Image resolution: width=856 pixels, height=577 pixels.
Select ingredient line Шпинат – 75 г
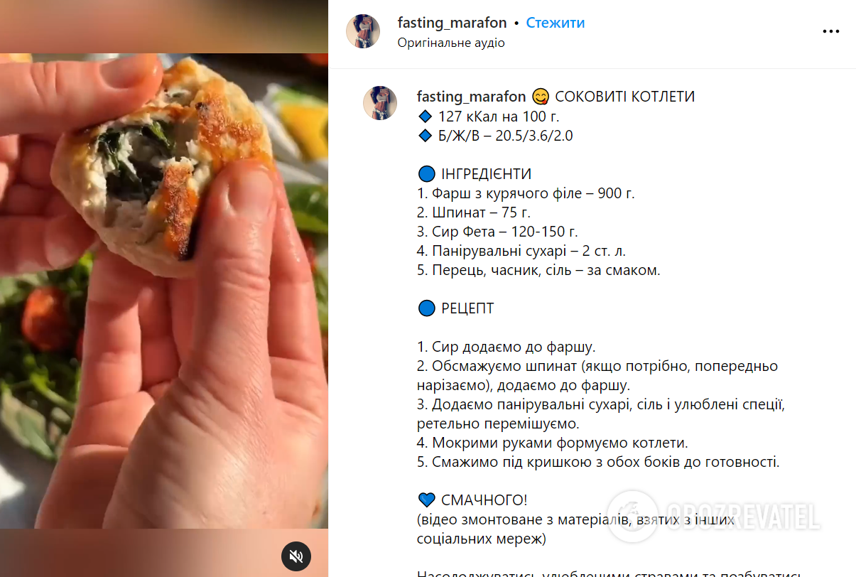point(474,212)
